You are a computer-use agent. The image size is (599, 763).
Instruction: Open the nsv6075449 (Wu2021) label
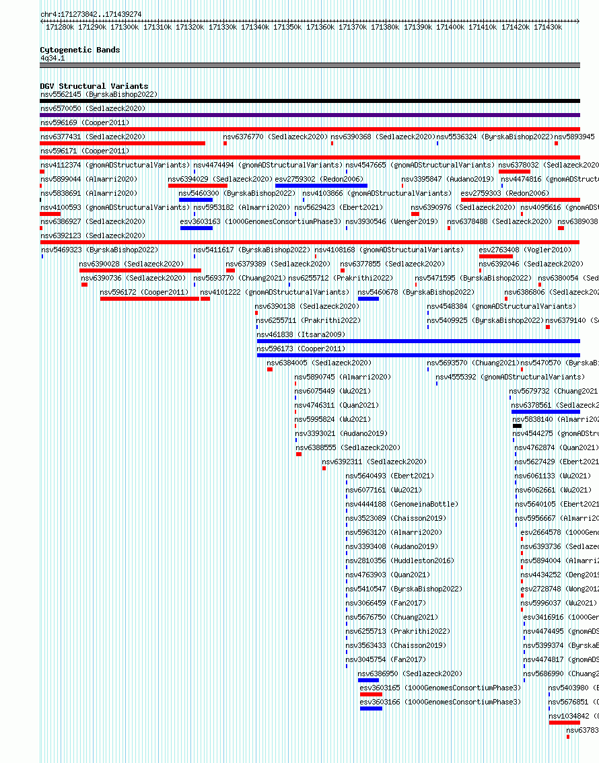pos(332,391)
